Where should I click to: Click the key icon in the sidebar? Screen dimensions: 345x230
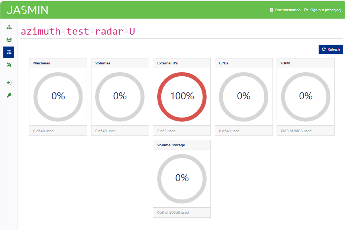click(9, 95)
